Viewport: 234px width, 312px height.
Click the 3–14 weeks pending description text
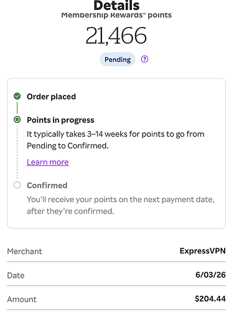coord(116,140)
